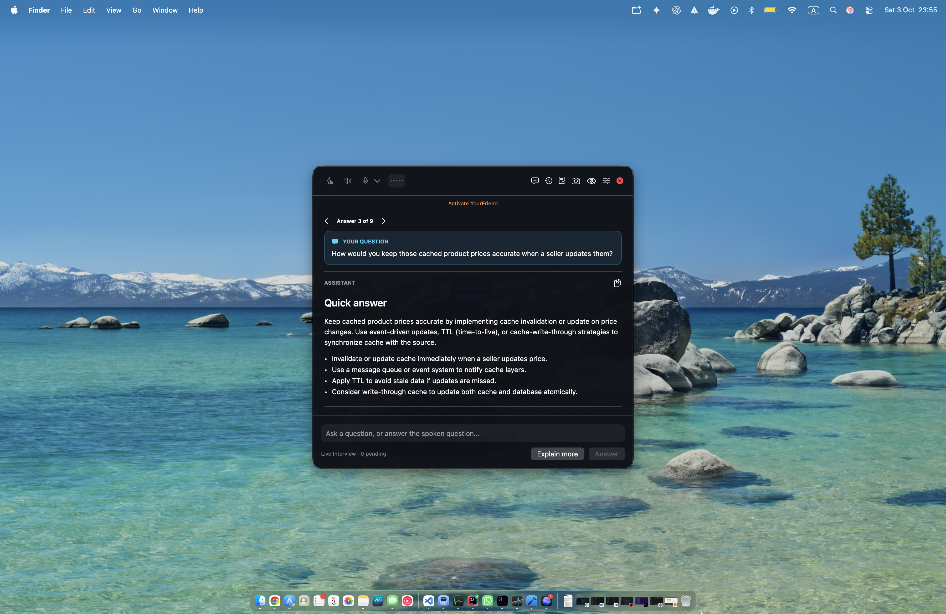Open the Apple menu
946x614 pixels.
tap(14, 10)
